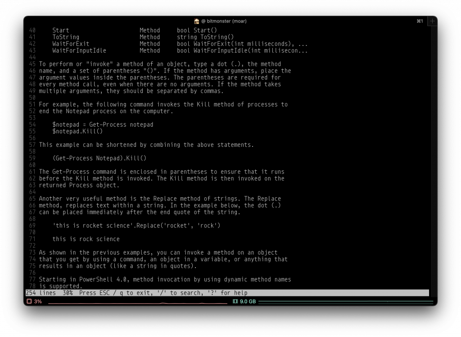Click the '@ bitmonster (moar)' window title
The height and width of the screenshot is (337, 461).
click(224, 21)
